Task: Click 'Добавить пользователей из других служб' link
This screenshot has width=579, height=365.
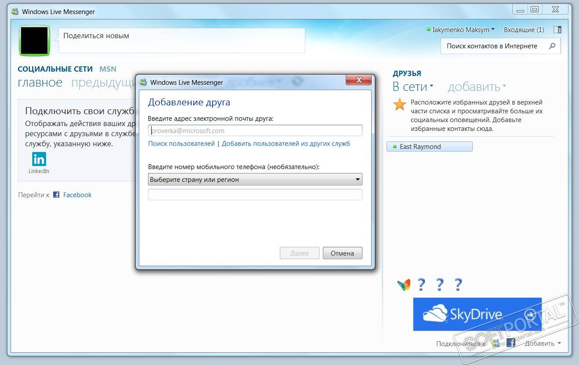Action: tap(286, 144)
